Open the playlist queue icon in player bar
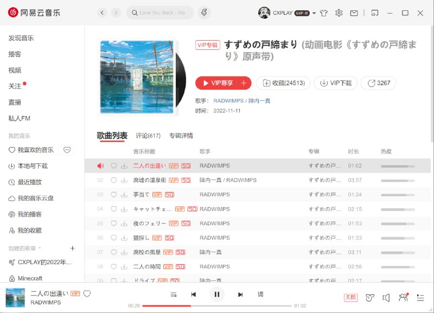Screen dimensions: 434x313 click(419, 297)
